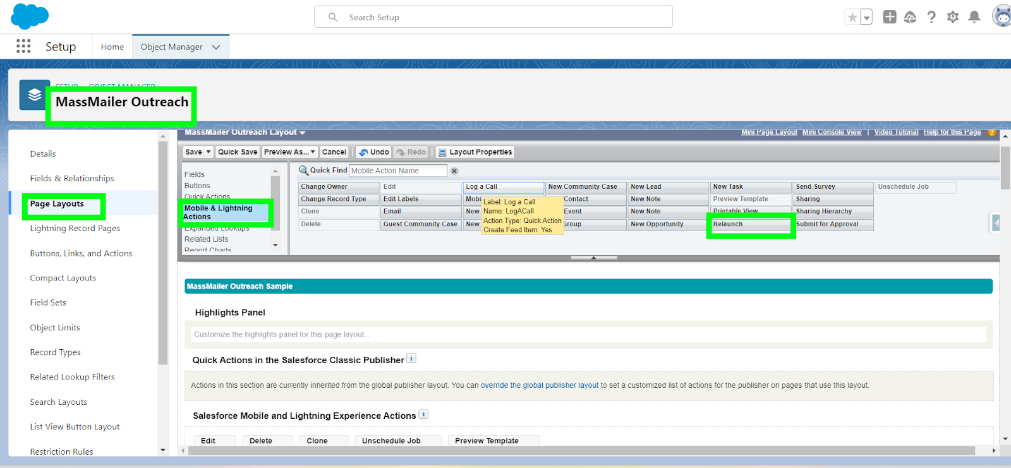Open Layout Properties
The height and width of the screenshot is (468, 1011).
(x=475, y=152)
